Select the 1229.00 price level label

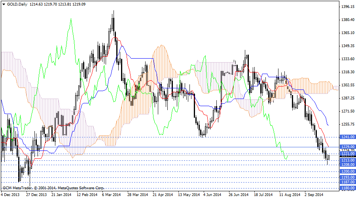point(348,147)
